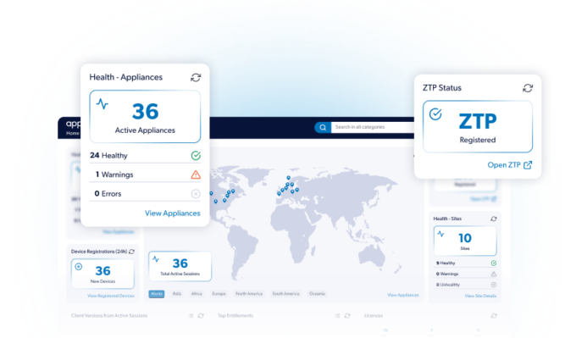
Task: Open list menu icon for Client Versions panel
Action: click(191, 316)
